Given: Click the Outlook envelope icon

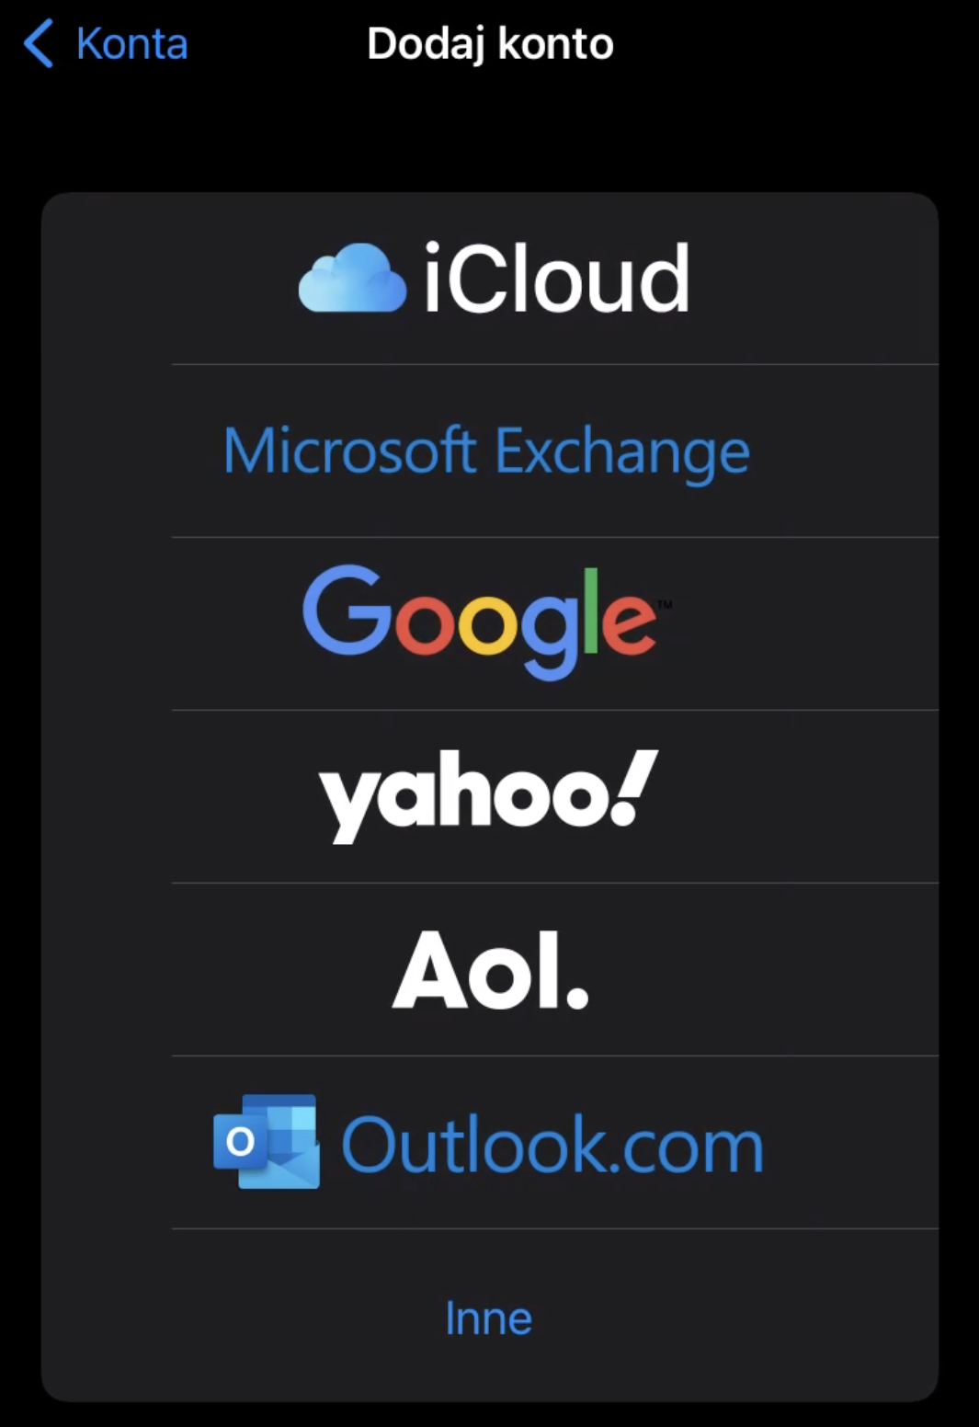Looking at the screenshot, I should (267, 1141).
